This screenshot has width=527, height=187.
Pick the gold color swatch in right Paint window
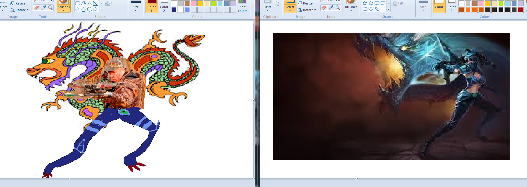[x=488, y=3]
